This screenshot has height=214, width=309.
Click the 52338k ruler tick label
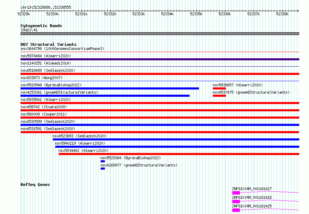click(282, 14)
